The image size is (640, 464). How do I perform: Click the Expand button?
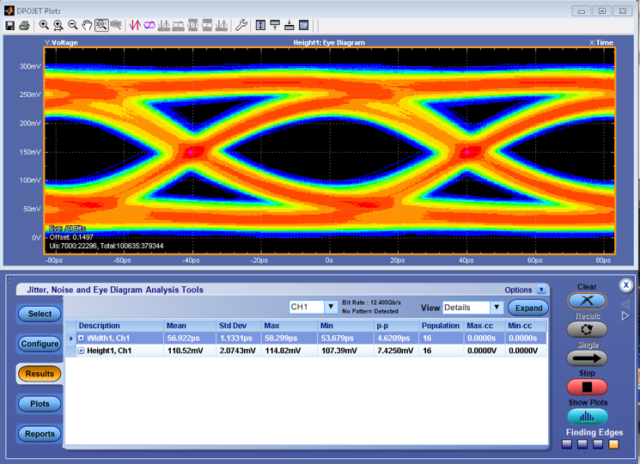(x=528, y=308)
